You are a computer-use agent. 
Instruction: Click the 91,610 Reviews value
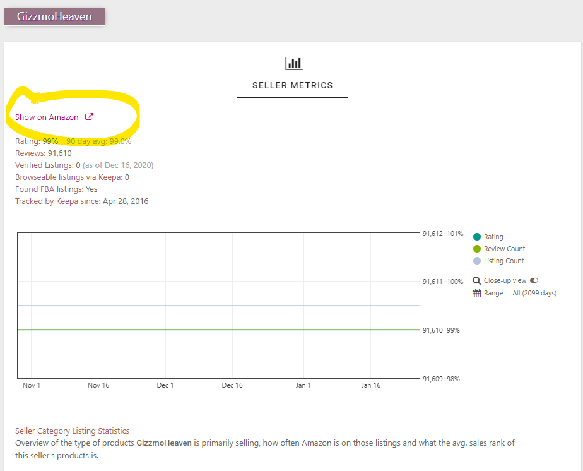tap(61, 153)
